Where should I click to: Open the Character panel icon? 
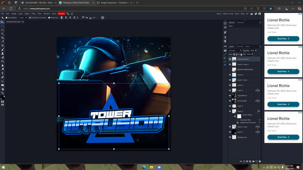tap(225, 37)
